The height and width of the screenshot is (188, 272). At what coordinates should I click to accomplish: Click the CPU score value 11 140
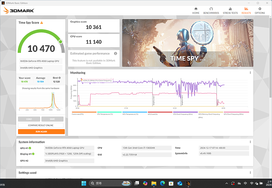click(x=94, y=42)
